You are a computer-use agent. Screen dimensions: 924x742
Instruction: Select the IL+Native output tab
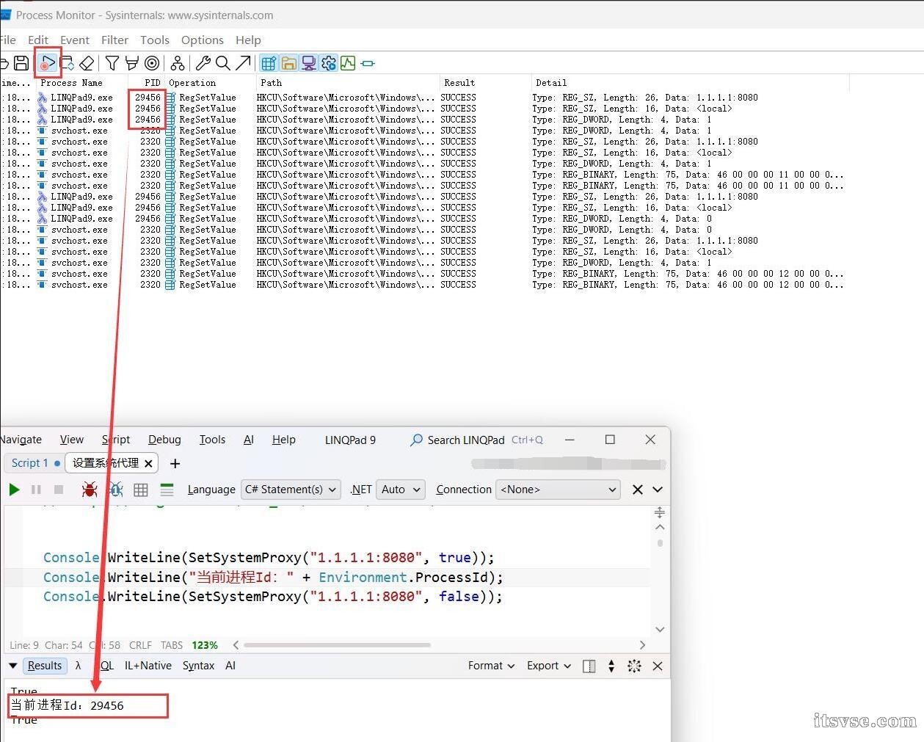coord(148,666)
